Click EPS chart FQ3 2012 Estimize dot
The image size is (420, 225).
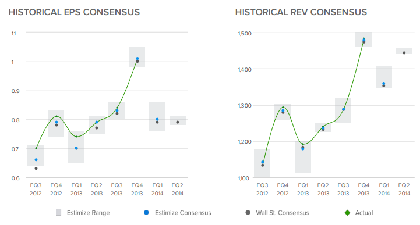36,160
